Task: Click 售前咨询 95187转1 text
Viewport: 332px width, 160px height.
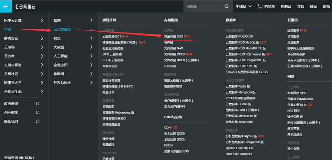Action: 19,158
